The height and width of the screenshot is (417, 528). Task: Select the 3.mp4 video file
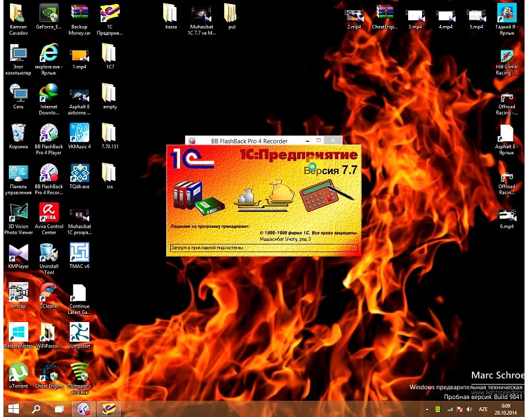point(415,19)
